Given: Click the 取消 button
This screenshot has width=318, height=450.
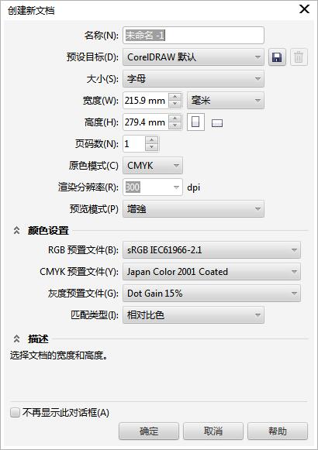Looking at the screenshot, I should 213,431.
